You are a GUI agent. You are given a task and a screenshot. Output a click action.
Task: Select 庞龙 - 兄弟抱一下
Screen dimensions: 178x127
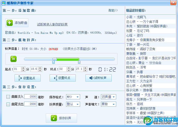click(151, 100)
